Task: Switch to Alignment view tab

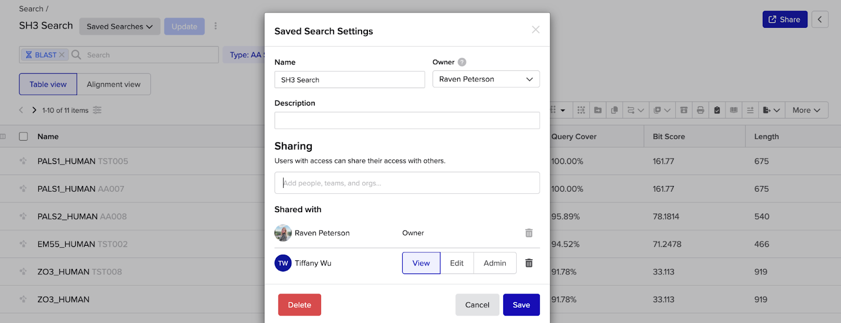Action: [x=114, y=84]
